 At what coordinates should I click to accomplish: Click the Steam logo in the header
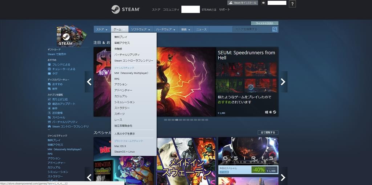click(x=125, y=9)
